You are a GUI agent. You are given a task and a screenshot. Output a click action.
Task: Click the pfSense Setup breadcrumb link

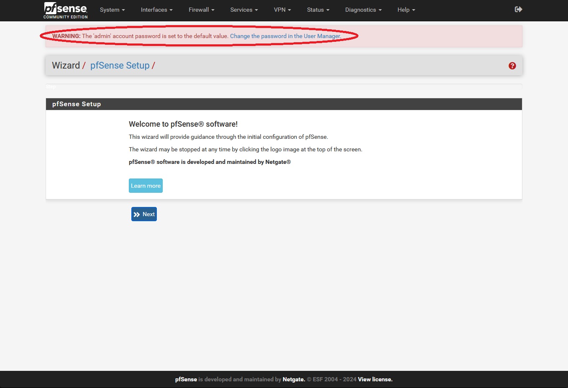point(120,66)
